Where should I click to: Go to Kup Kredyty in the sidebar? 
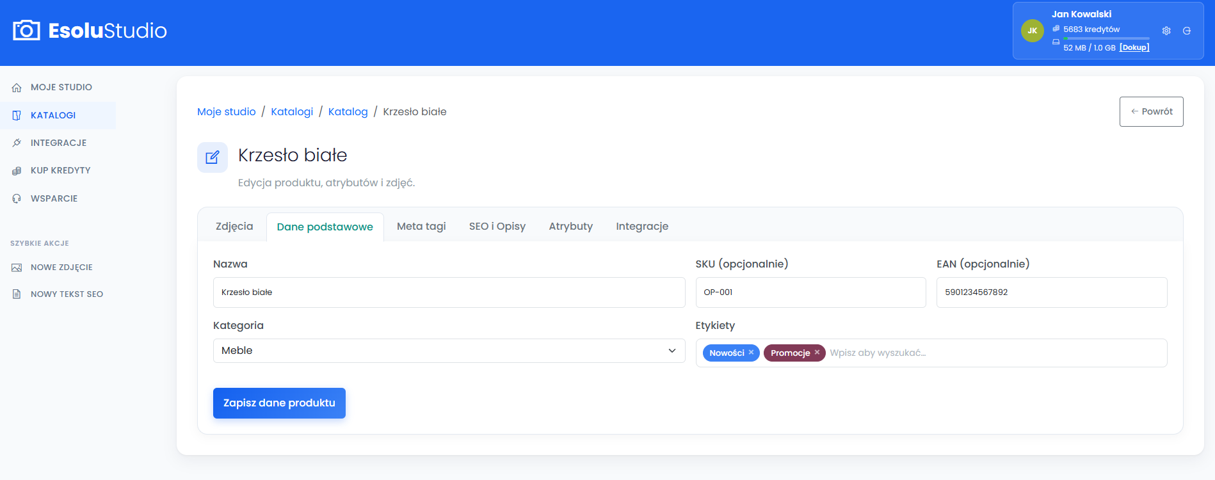(x=58, y=171)
